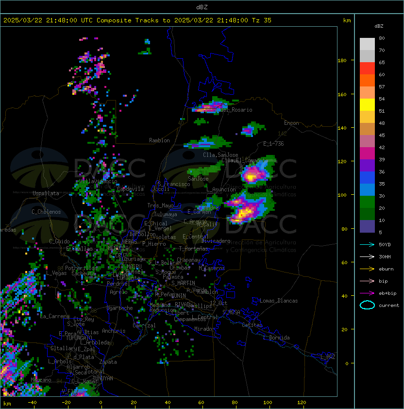Pick the magenta swatch near 39 dBZ

[x=367, y=153]
